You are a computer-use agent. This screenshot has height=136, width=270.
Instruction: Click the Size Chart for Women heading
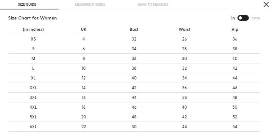[x=32, y=18]
